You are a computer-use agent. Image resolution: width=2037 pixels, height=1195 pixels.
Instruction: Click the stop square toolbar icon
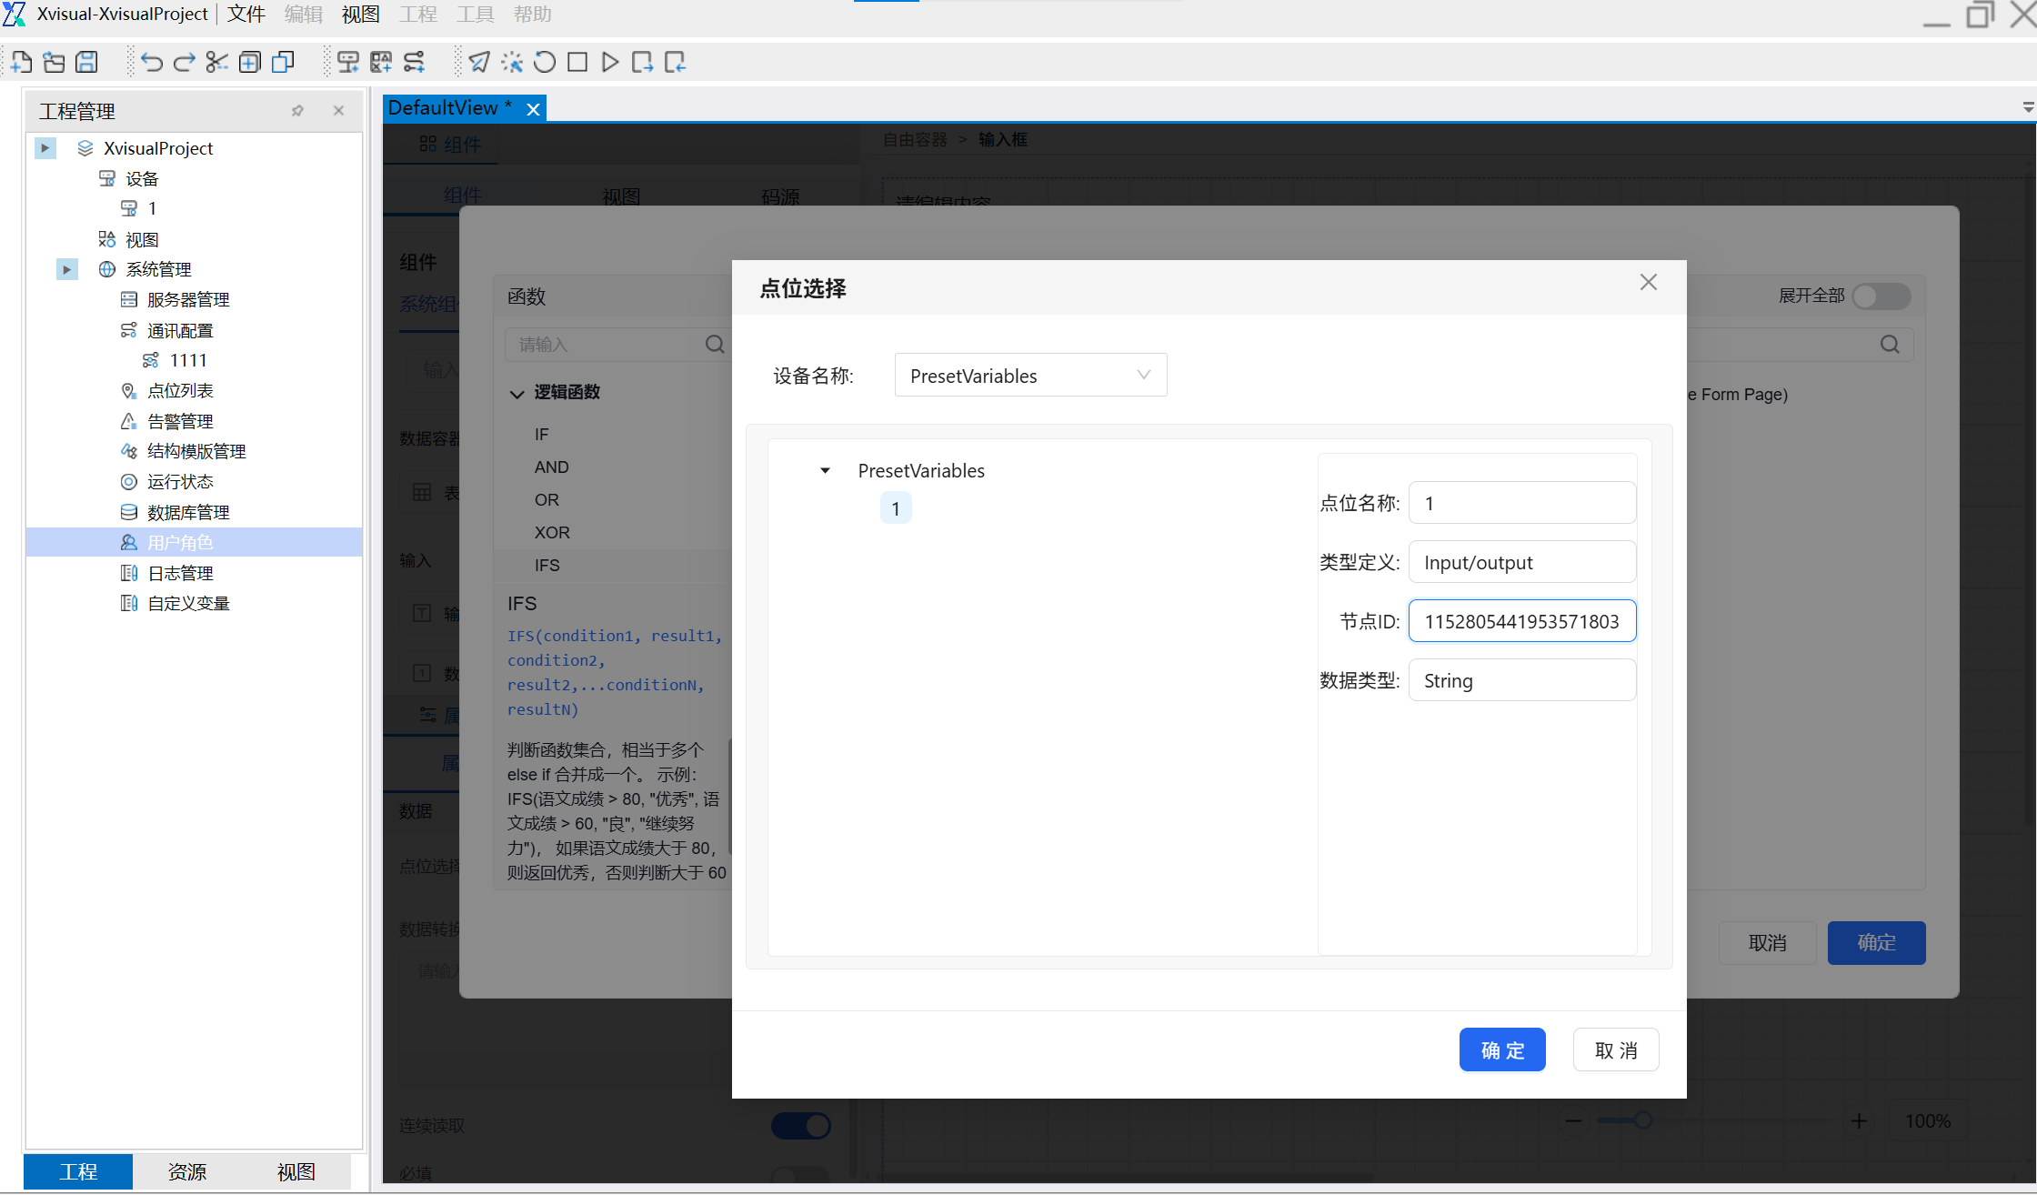pos(577,62)
